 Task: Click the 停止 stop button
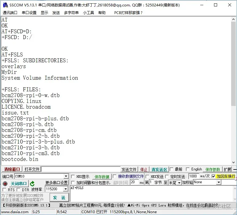[x=144, y=169]
